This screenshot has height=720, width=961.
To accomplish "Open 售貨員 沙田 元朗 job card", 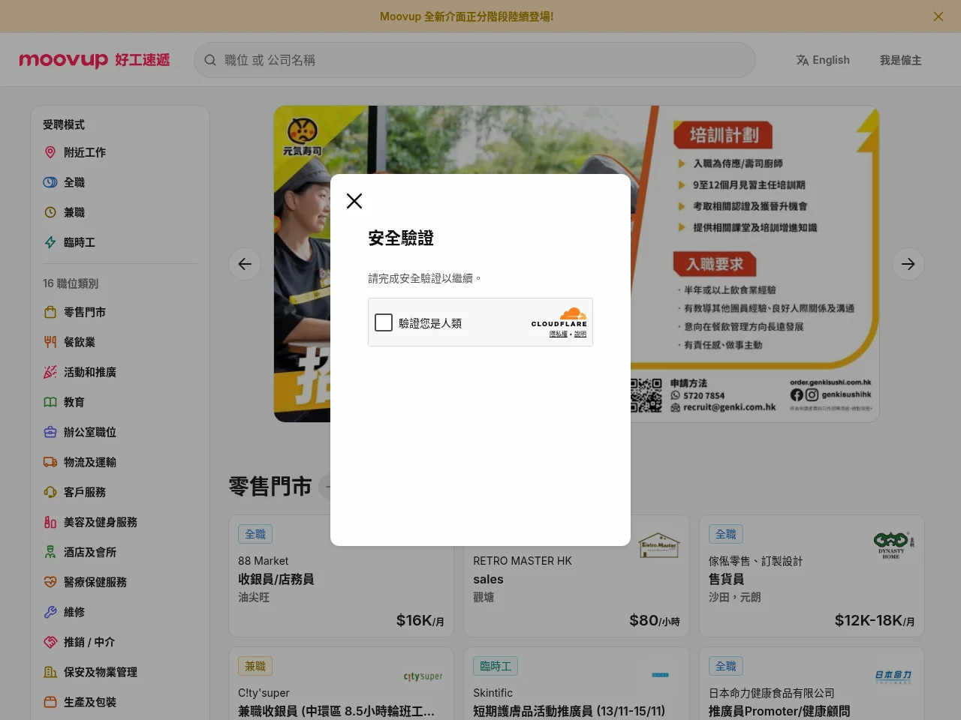I will [812, 576].
